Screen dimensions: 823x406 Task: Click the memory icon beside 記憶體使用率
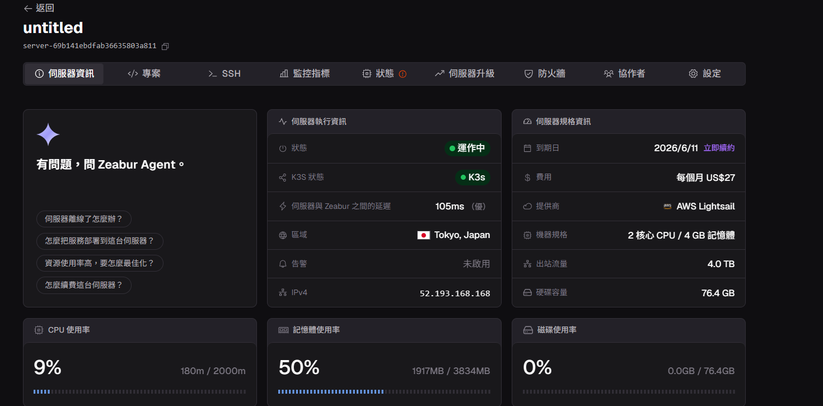(283, 330)
